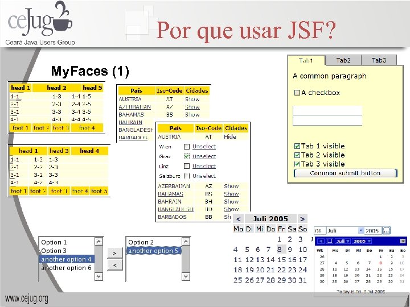Click scroll-down arrow of the Option 1 listbox
This screenshot has width=410, height=307.
click(99, 276)
